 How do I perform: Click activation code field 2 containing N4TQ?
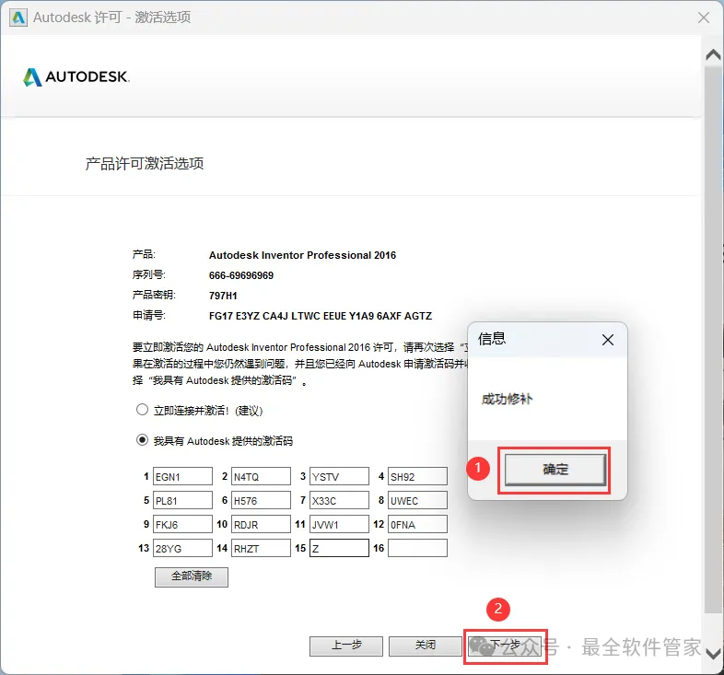(x=261, y=476)
